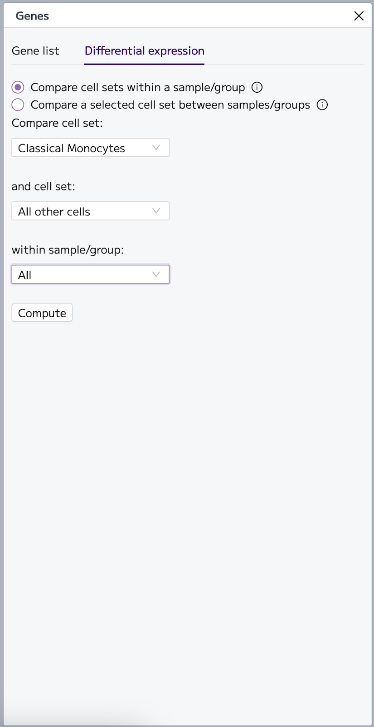
Task: Switch to the Gene list tab
Action: pyautogui.click(x=35, y=51)
